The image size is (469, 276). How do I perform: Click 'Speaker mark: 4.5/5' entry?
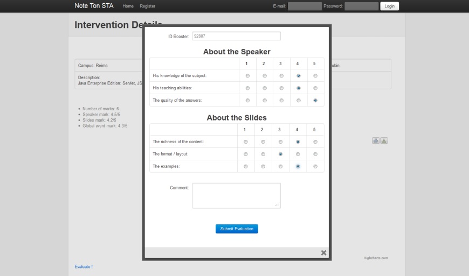[x=101, y=114]
